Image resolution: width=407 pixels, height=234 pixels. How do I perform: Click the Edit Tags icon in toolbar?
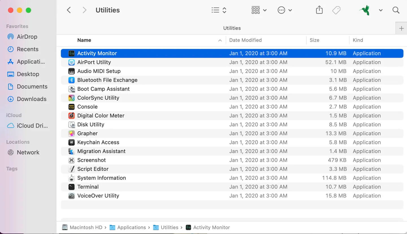(336, 10)
